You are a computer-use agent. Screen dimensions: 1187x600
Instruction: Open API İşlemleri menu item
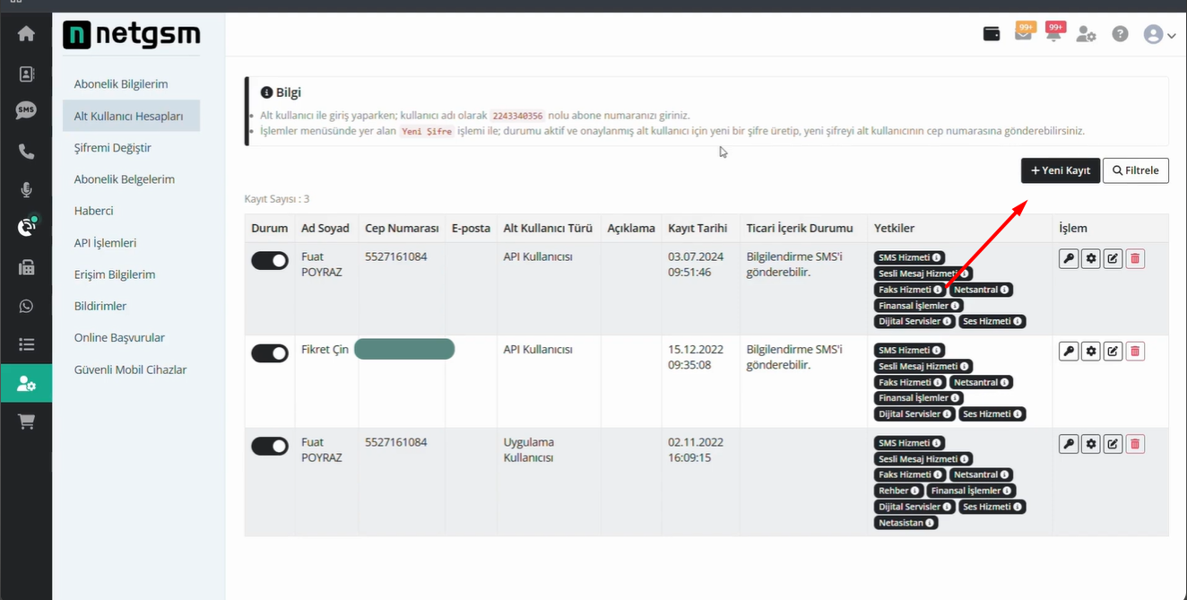[x=105, y=243]
